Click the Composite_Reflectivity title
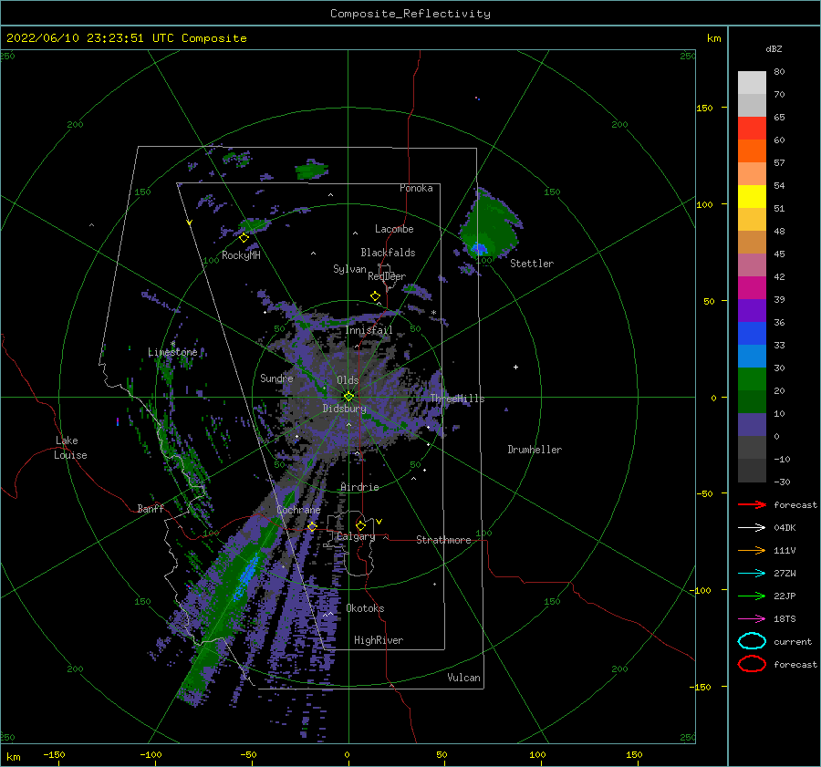The image size is (821, 767). pyautogui.click(x=410, y=14)
